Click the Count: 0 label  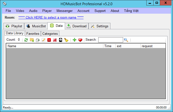[x=13, y=39]
